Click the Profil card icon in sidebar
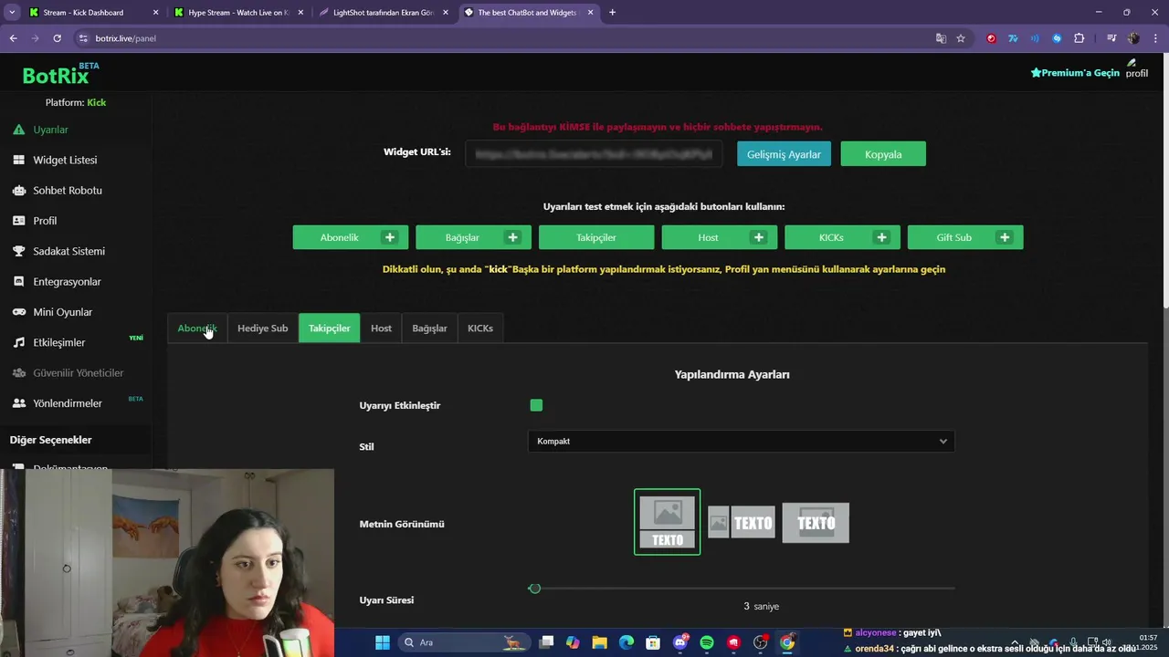Viewport: 1169px width, 657px height. (18, 221)
